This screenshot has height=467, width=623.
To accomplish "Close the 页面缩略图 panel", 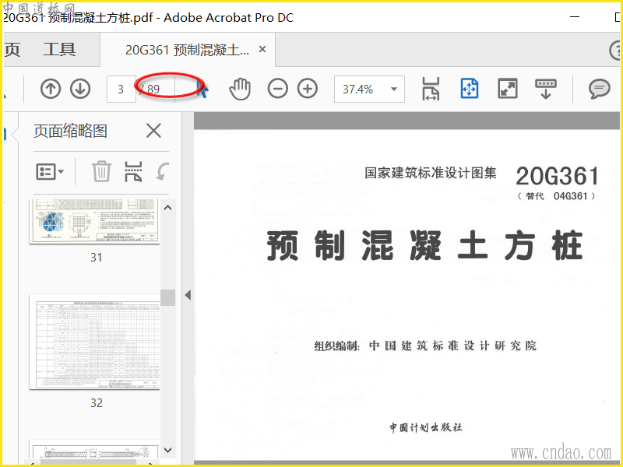I will [153, 131].
